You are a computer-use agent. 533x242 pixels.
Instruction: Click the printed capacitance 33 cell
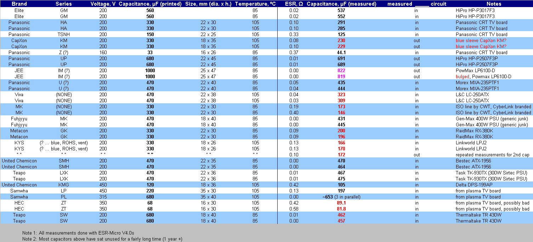coord(150,52)
